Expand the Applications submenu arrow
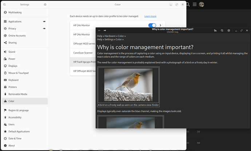This screenshot has width=251, height=151. coord(44,21)
